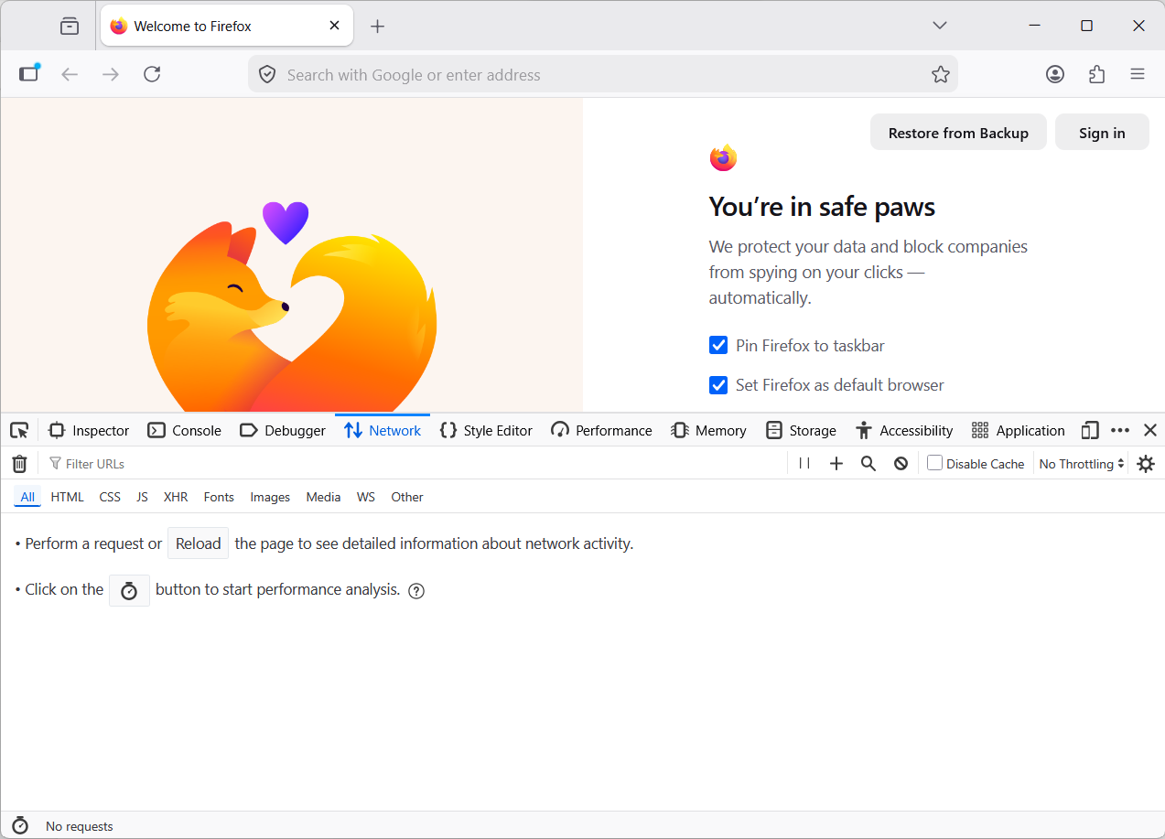This screenshot has width=1165, height=839.
Task: Open the Extensions puzzle icon
Action: (x=1096, y=74)
